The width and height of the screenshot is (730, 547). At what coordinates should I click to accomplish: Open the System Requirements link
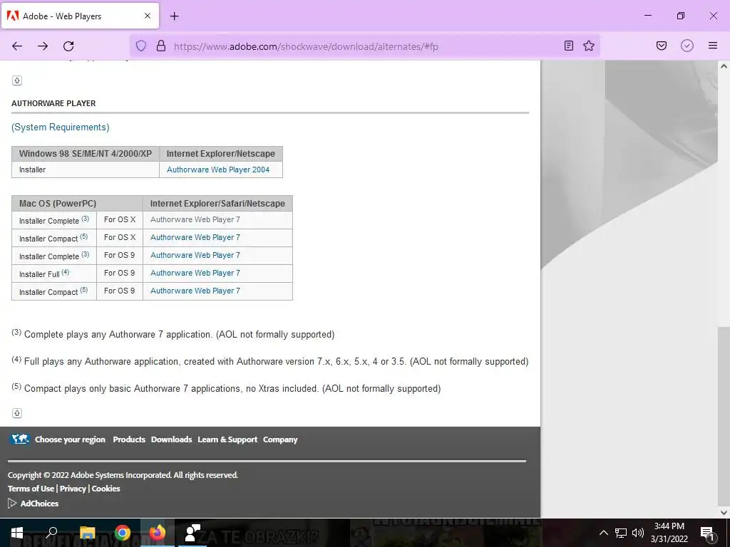click(61, 127)
